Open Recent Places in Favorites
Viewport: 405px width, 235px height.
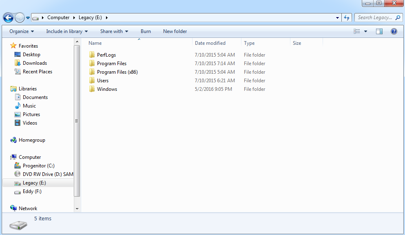click(38, 71)
